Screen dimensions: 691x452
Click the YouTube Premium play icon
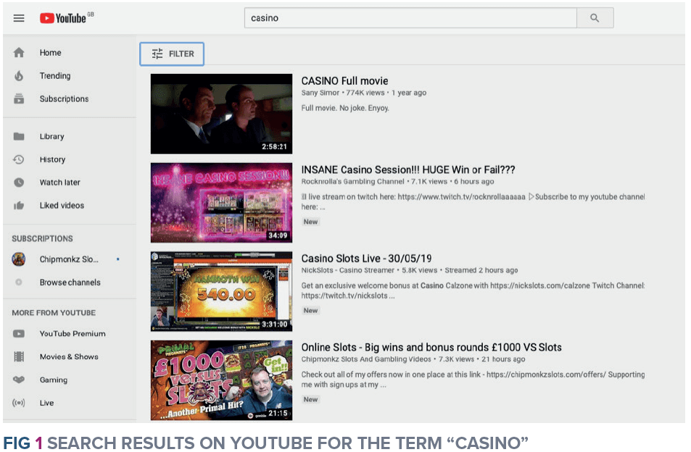(19, 334)
